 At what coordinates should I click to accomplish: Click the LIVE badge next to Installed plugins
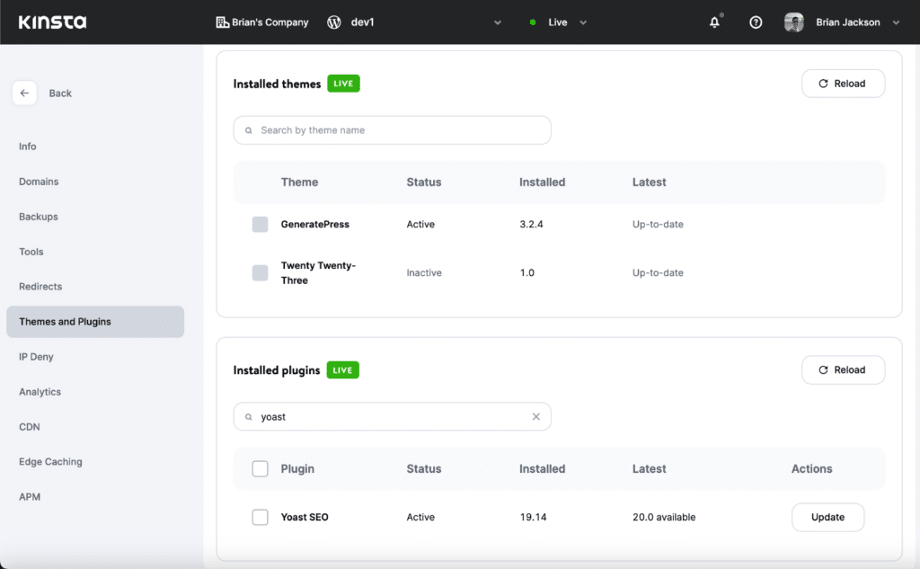342,370
